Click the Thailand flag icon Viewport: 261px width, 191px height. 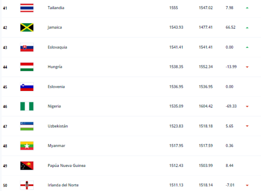(x=27, y=8)
